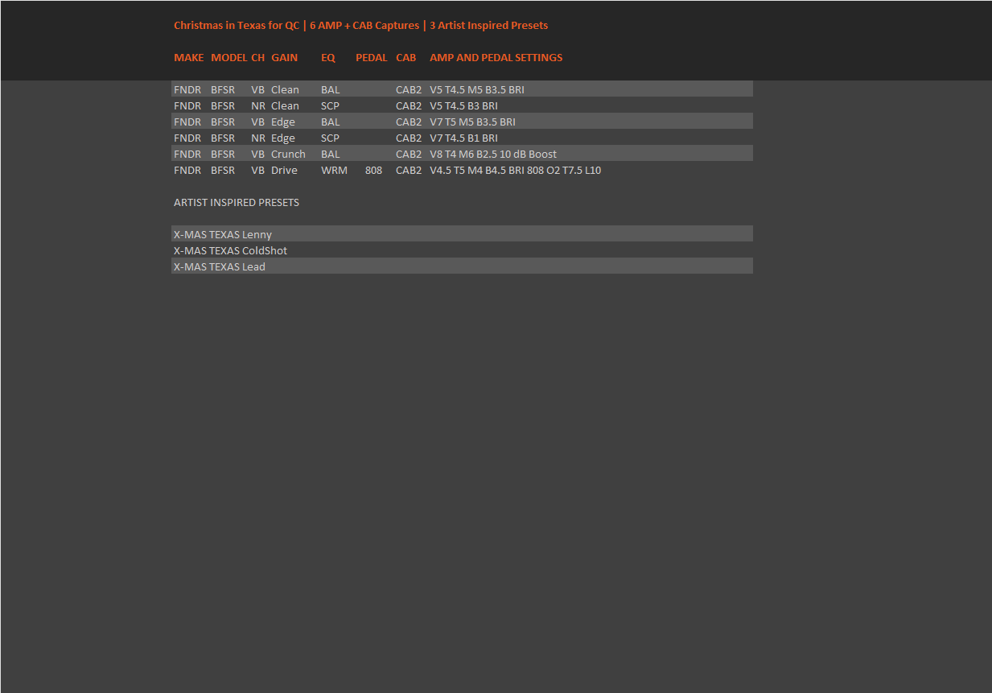
Task: Select the 'X-MAS TEXAS Lead' preset row
Action: coord(463,266)
